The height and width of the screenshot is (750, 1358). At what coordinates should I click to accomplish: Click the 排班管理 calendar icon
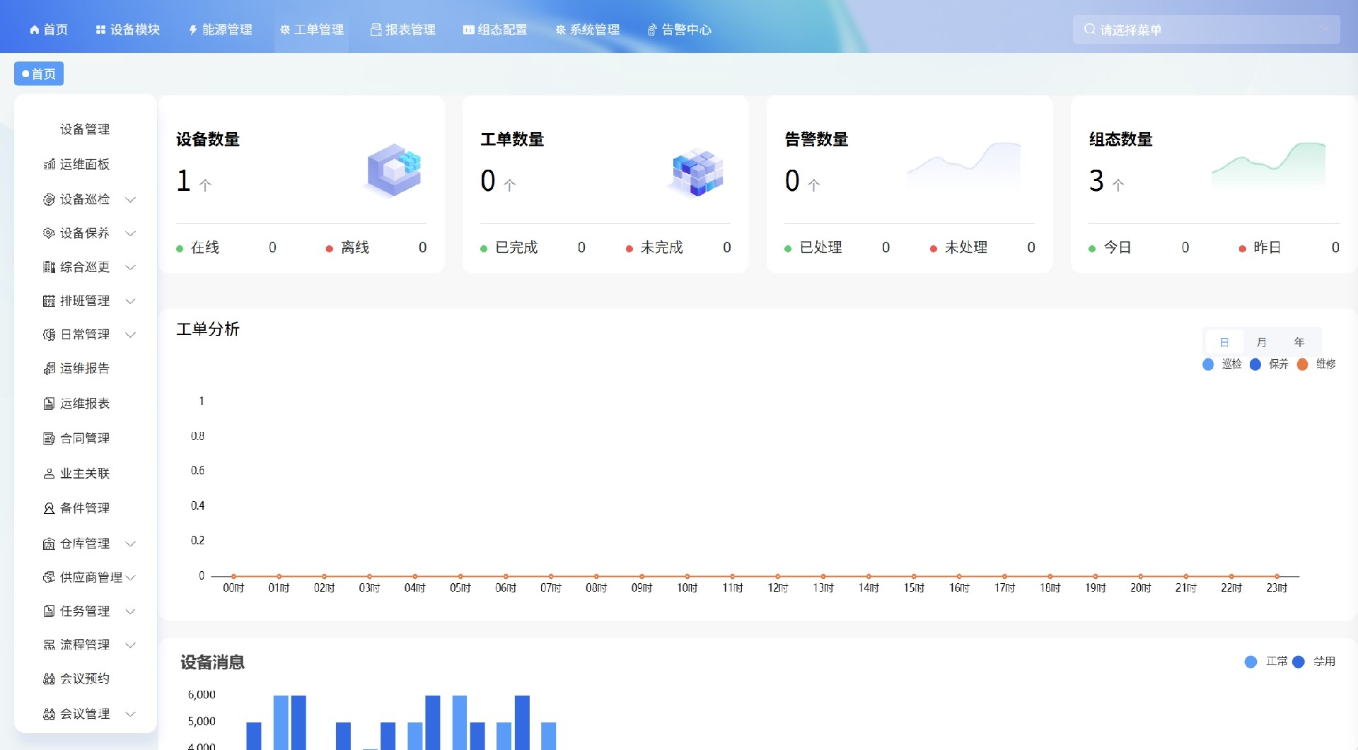49,301
